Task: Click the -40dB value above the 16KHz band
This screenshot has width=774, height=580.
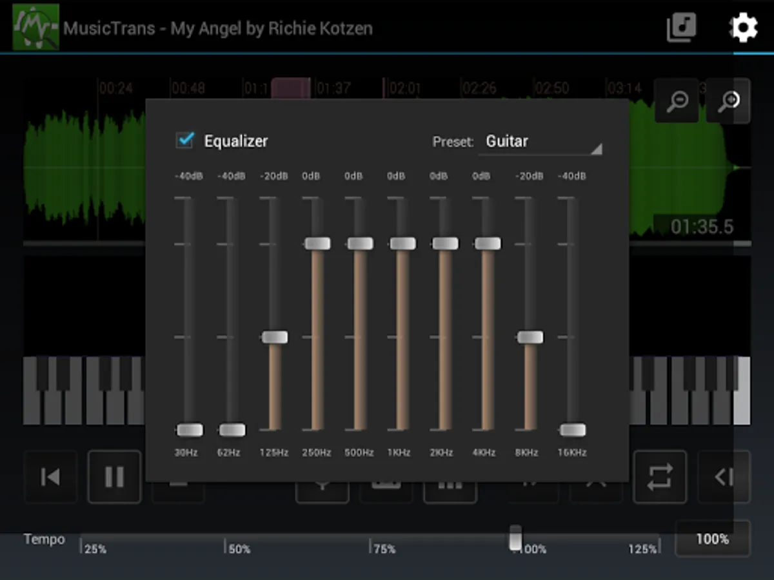Action: pyautogui.click(x=571, y=176)
